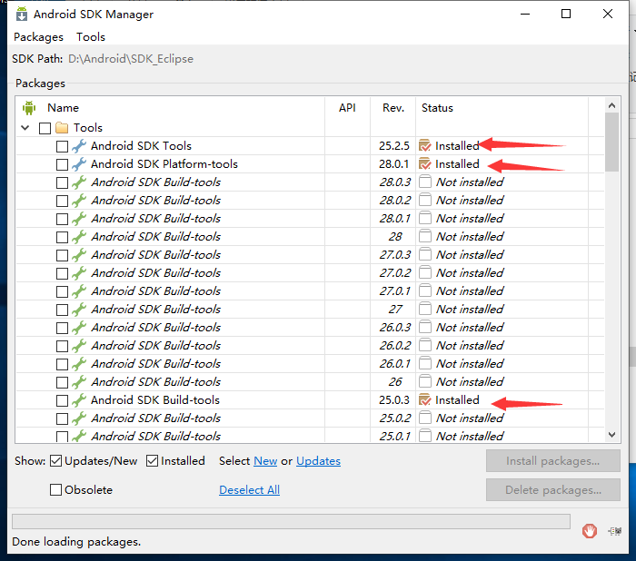Select Android SDK Build-tools rev 26 row
This screenshot has width=636, height=561.
[310, 382]
